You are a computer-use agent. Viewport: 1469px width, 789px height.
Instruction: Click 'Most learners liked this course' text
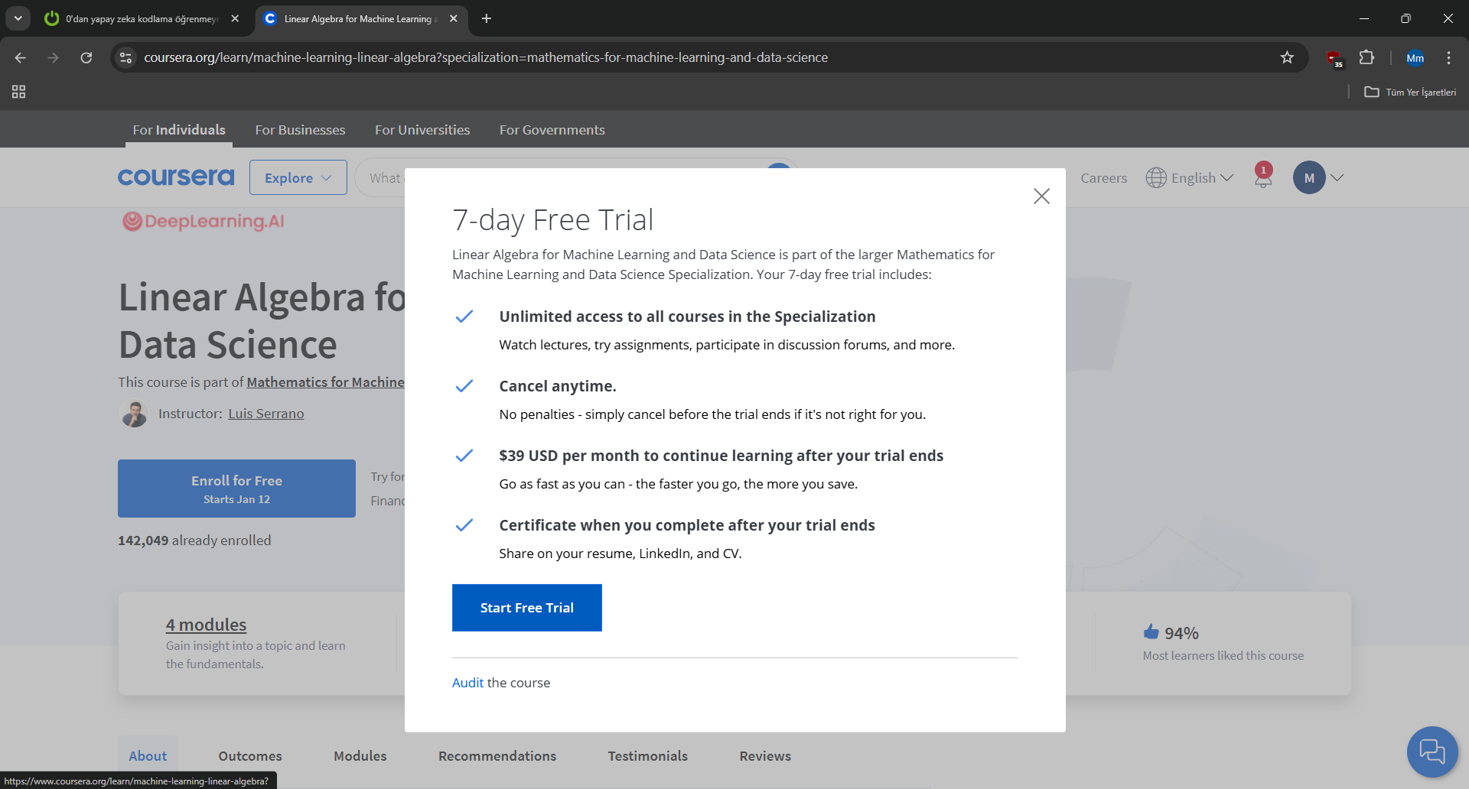click(x=1223, y=656)
